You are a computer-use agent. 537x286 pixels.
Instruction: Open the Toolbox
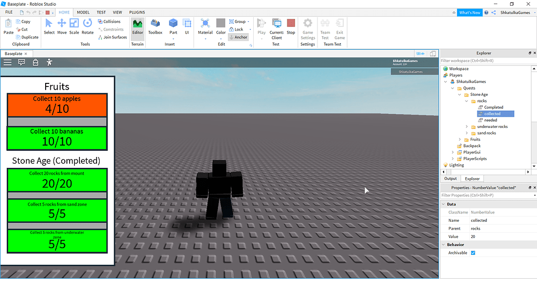pos(155,27)
